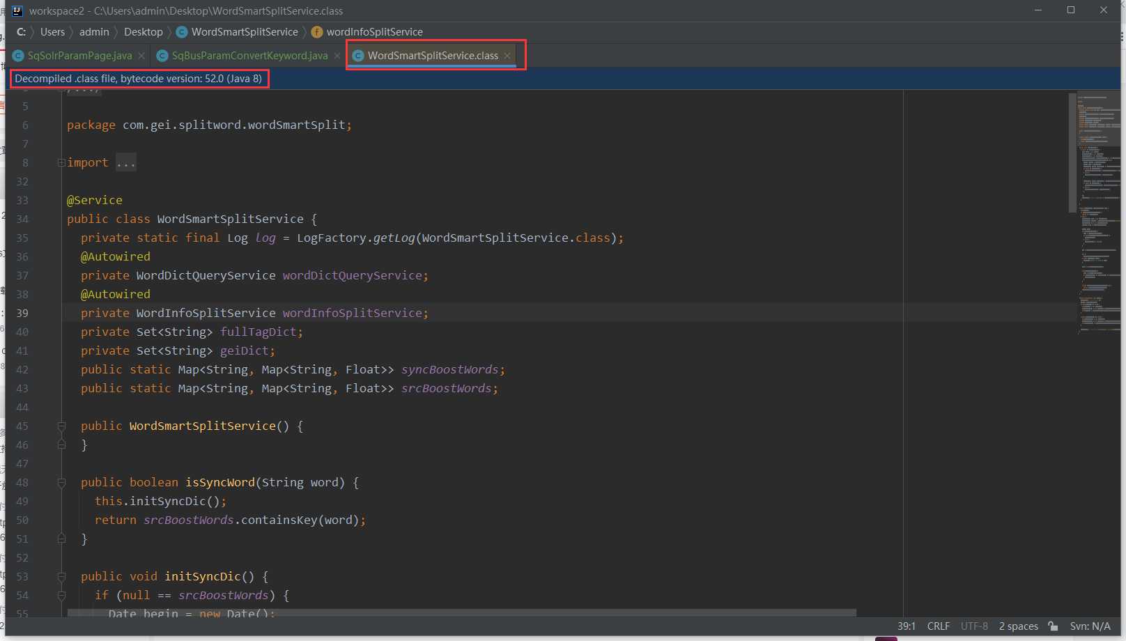Click the fold end marker at line 46
The height and width of the screenshot is (641, 1126).
[61, 445]
